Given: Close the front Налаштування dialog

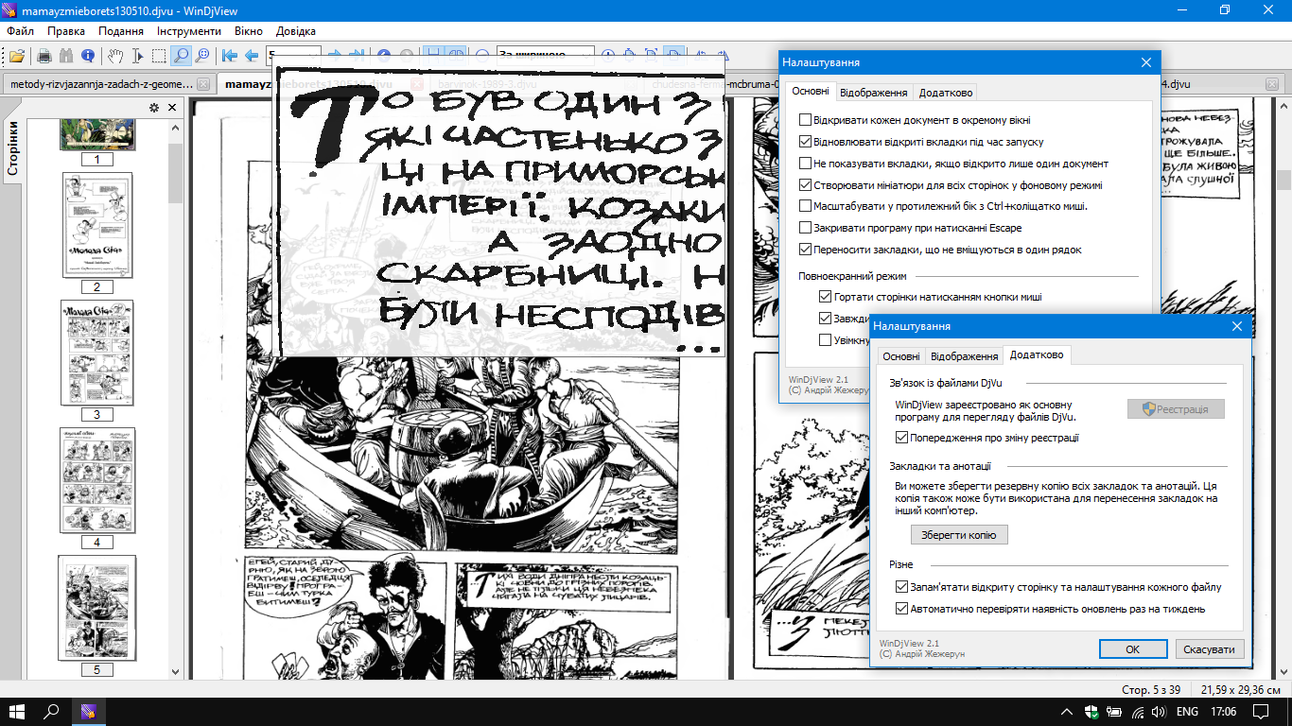Looking at the screenshot, I should point(1237,326).
